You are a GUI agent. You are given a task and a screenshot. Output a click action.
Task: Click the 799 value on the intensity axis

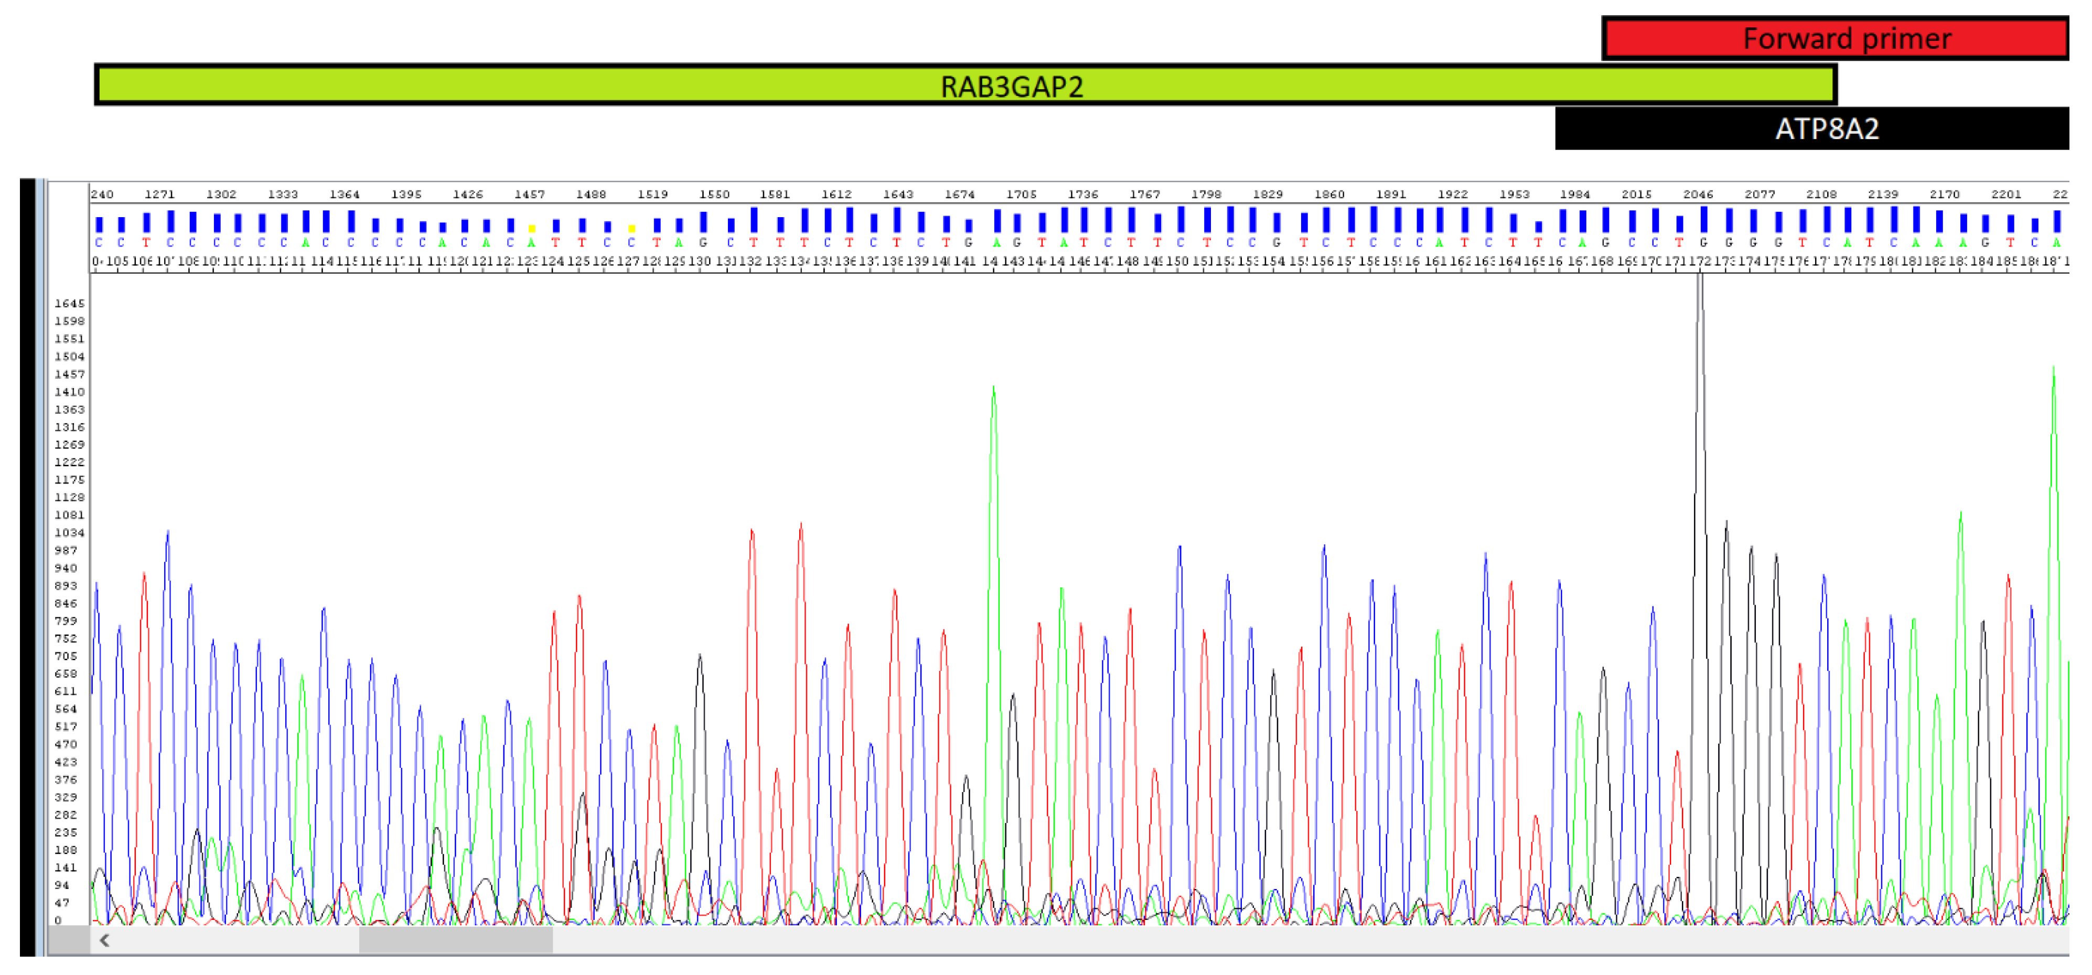click(x=66, y=621)
